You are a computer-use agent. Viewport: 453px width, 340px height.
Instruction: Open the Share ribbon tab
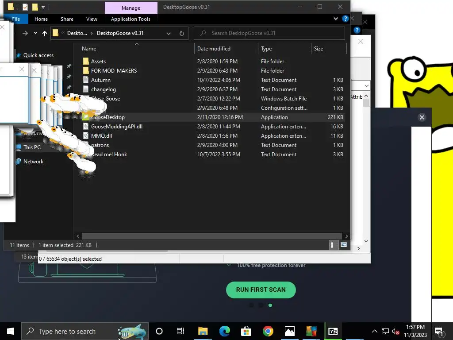coord(67,19)
